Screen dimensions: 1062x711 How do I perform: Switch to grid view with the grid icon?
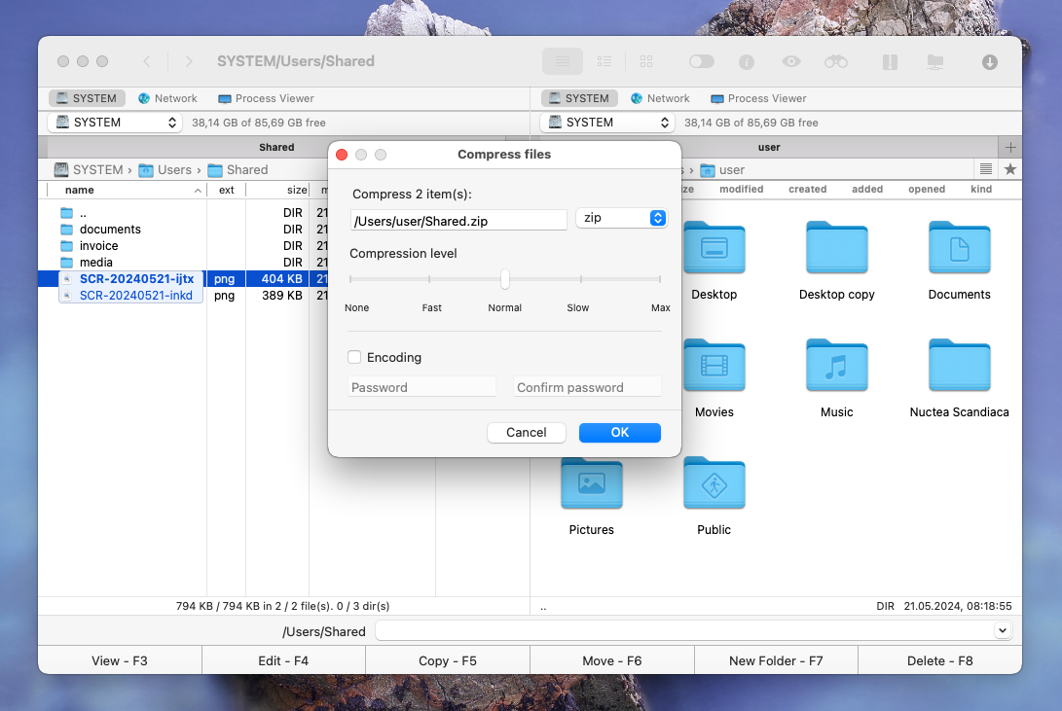coord(646,61)
